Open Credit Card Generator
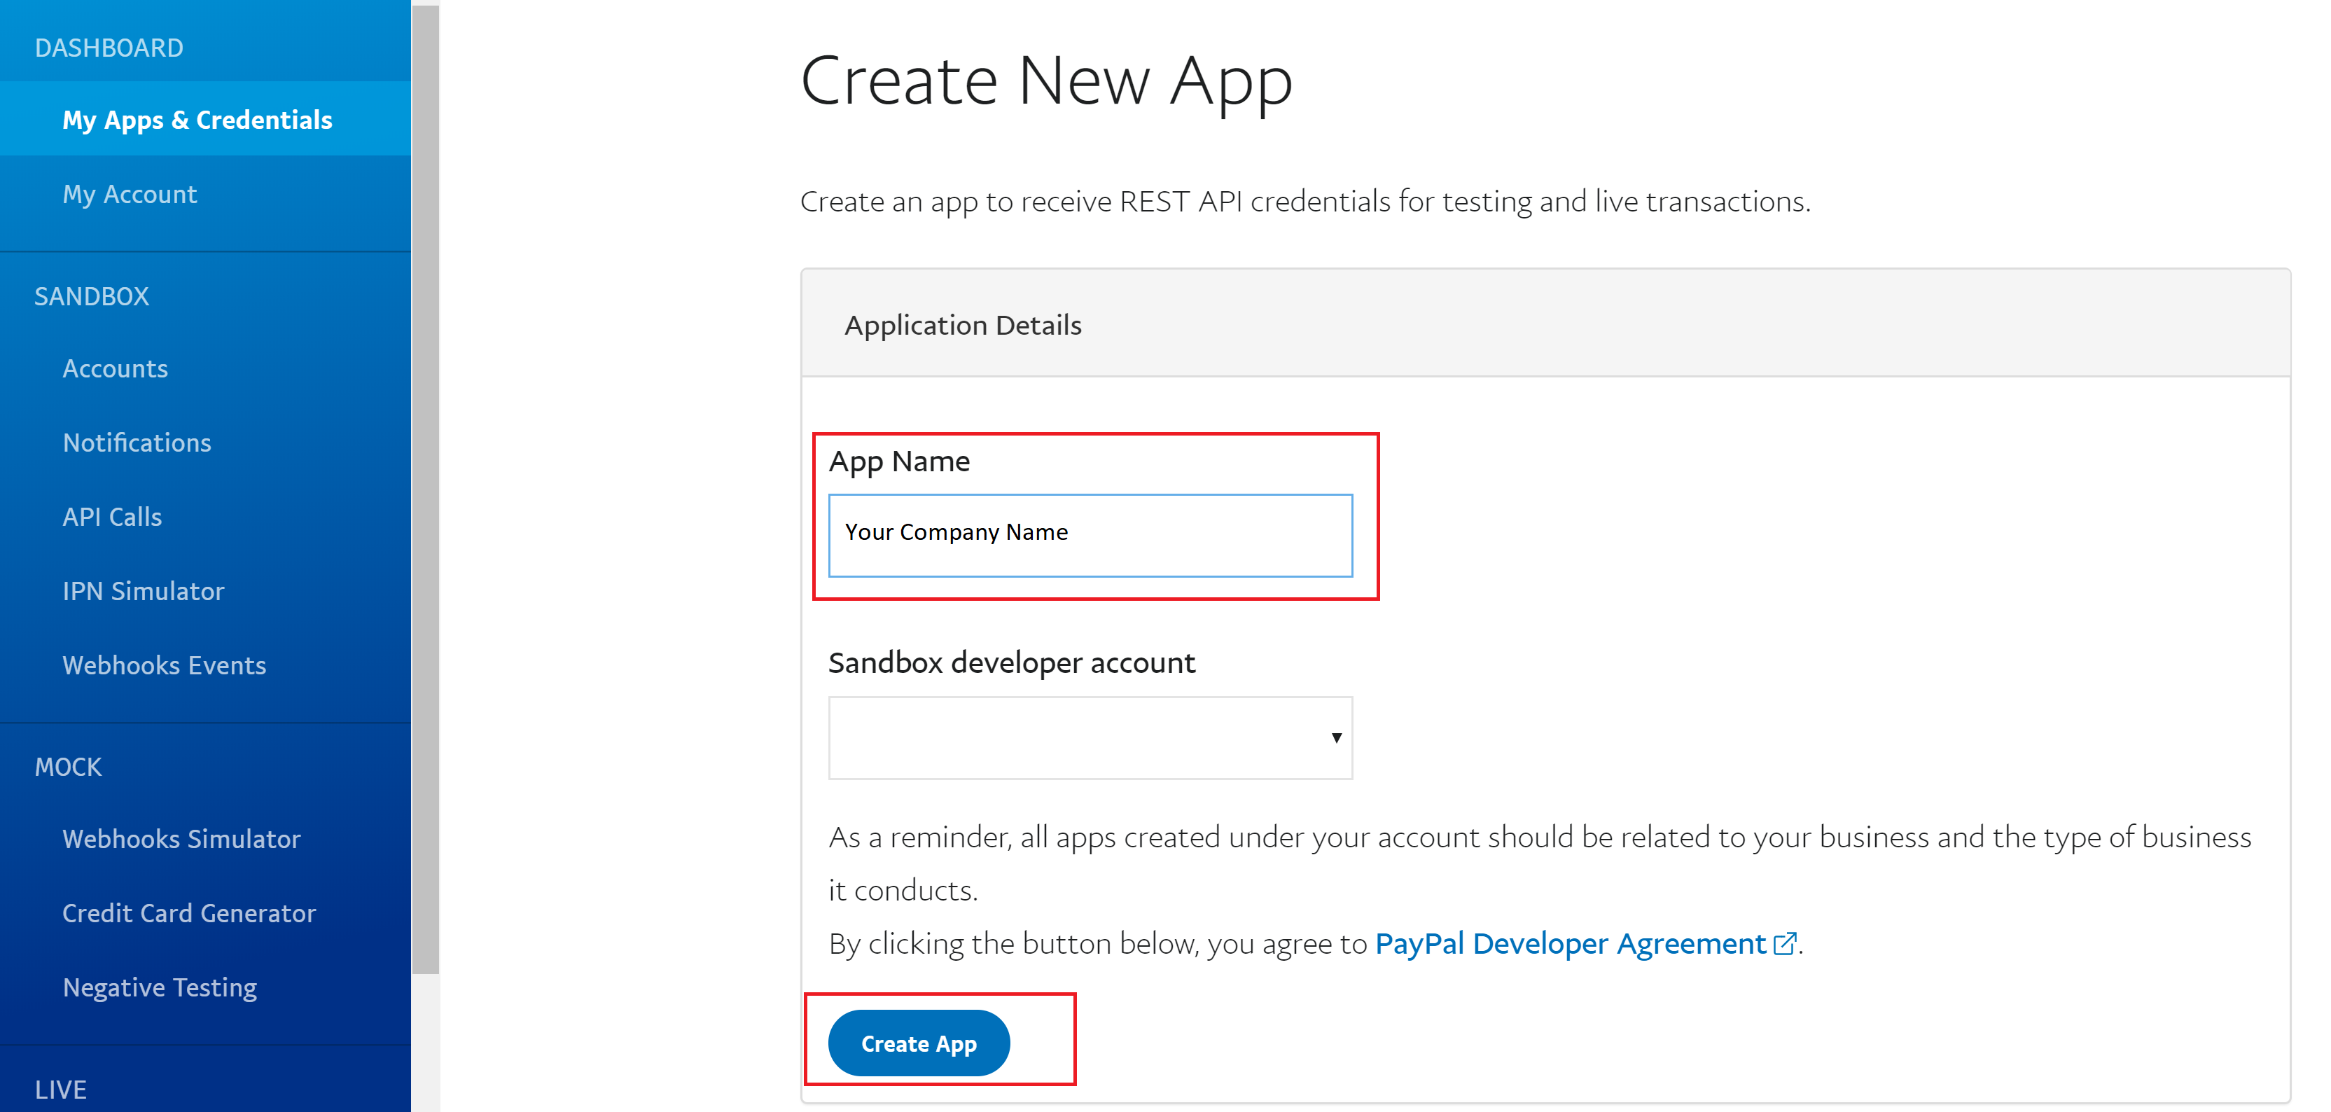The image size is (2331, 1112). coord(189,913)
